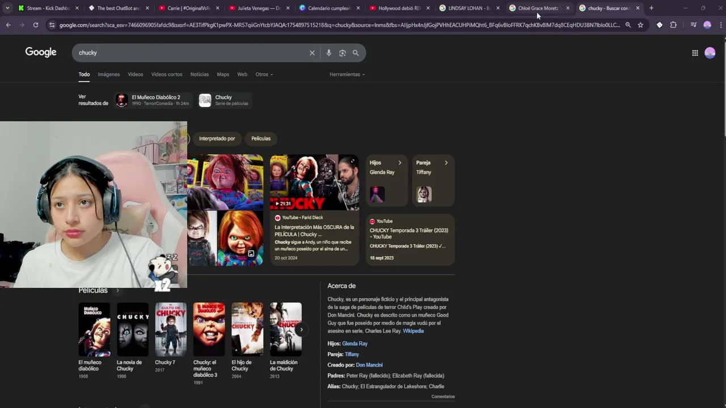The width and height of the screenshot is (726, 408).
Task: Open the Tiffany link under Pareja
Action: pyautogui.click(x=352, y=354)
